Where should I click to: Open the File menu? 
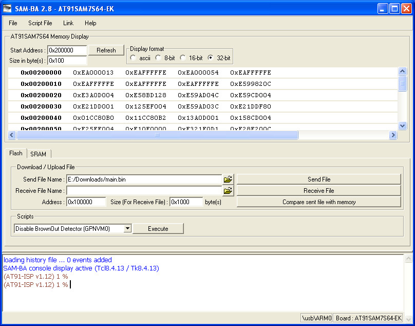tap(13, 23)
